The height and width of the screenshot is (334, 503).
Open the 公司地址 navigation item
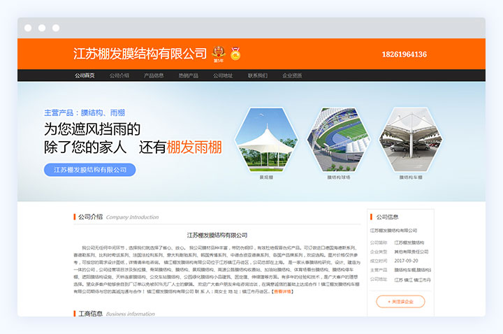point(223,75)
